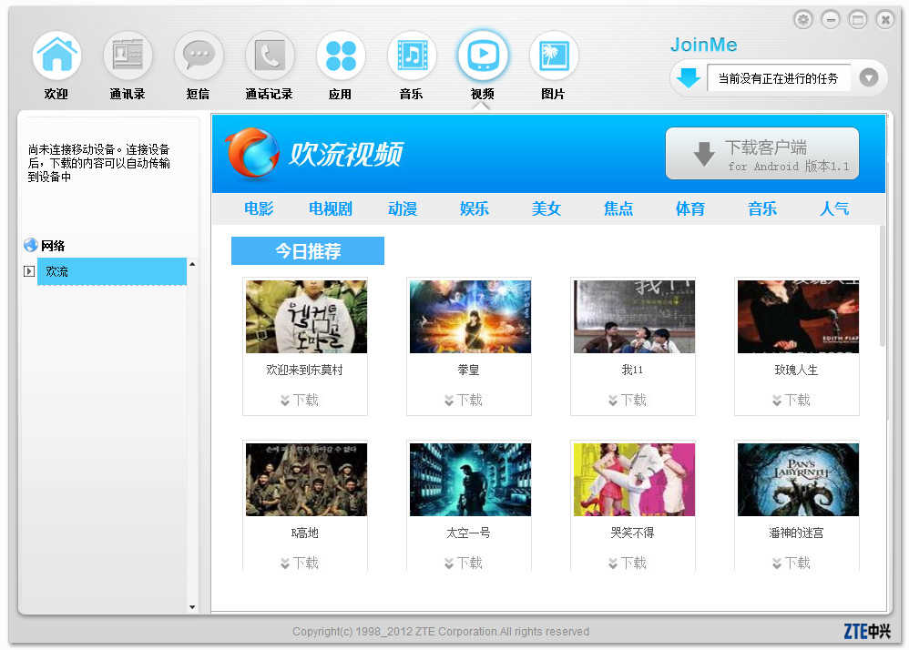The width and height of the screenshot is (909, 650).
Task: Download the movie 我11
Action: point(628,400)
